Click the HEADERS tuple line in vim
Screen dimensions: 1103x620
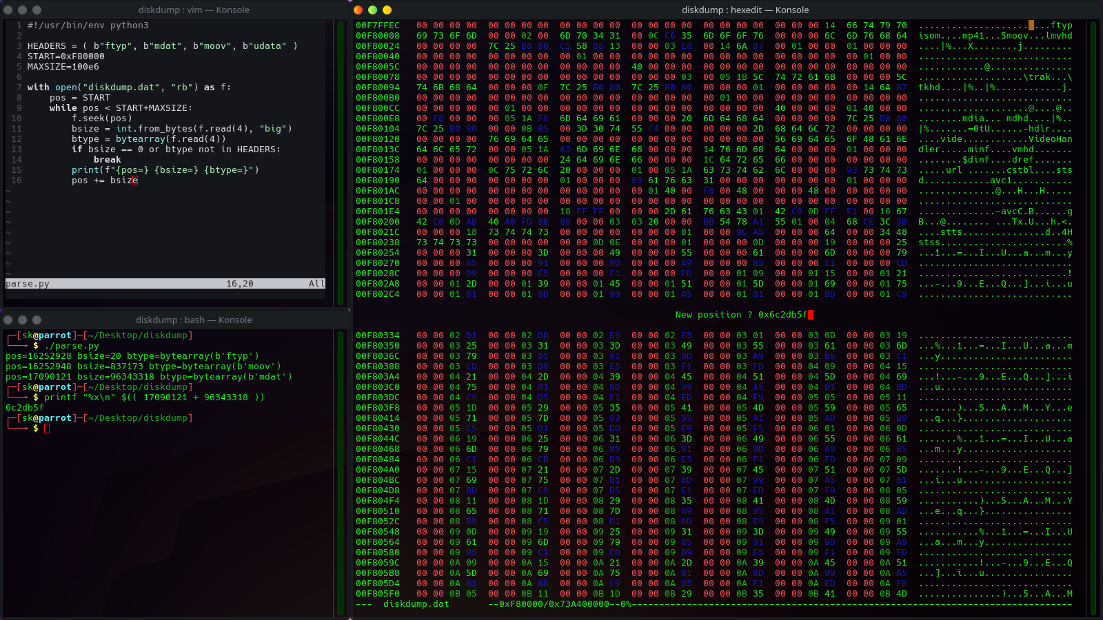pyautogui.click(x=163, y=46)
